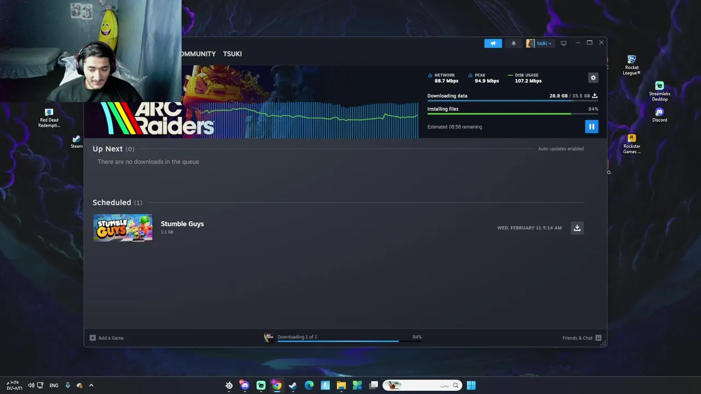Click the bottom download progress bar
This screenshot has width=701, height=394.
point(349,341)
